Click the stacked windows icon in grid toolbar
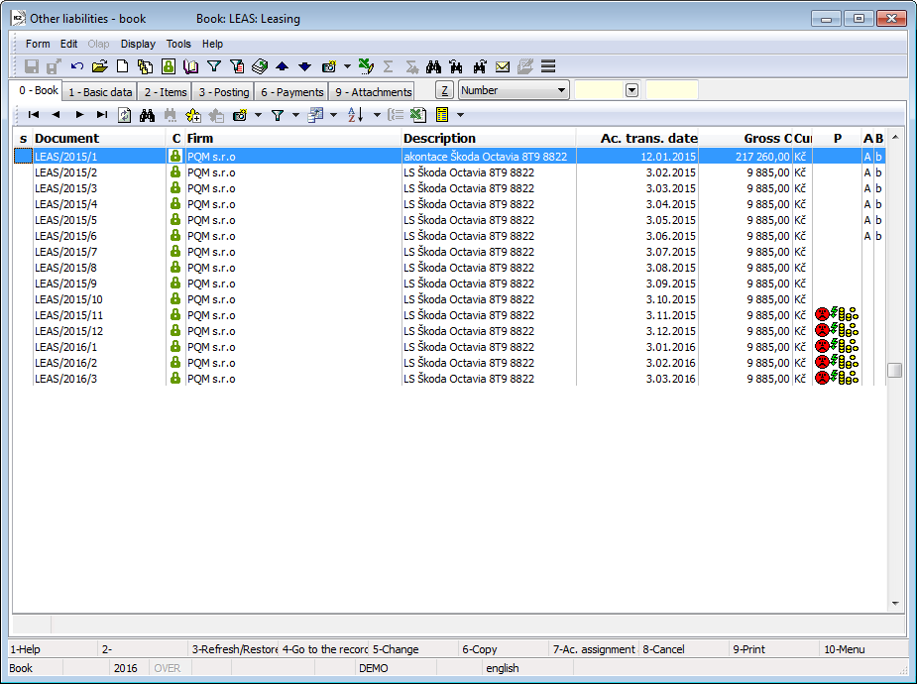This screenshot has height=684, width=917. (315, 115)
